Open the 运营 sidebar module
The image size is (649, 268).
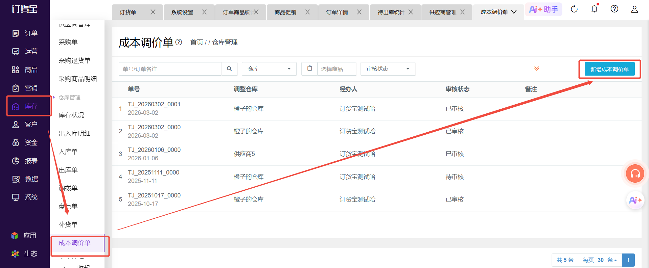coord(25,52)
